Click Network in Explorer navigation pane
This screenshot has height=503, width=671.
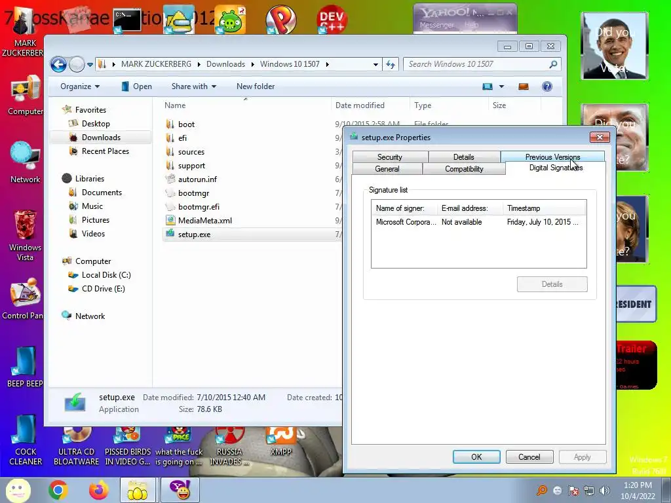click(90, 316)
